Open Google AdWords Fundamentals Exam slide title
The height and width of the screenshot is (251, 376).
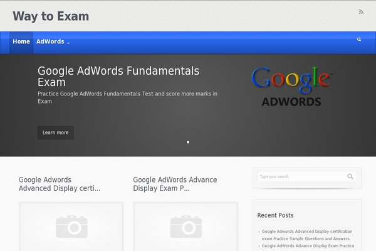[x=118, y=77]
